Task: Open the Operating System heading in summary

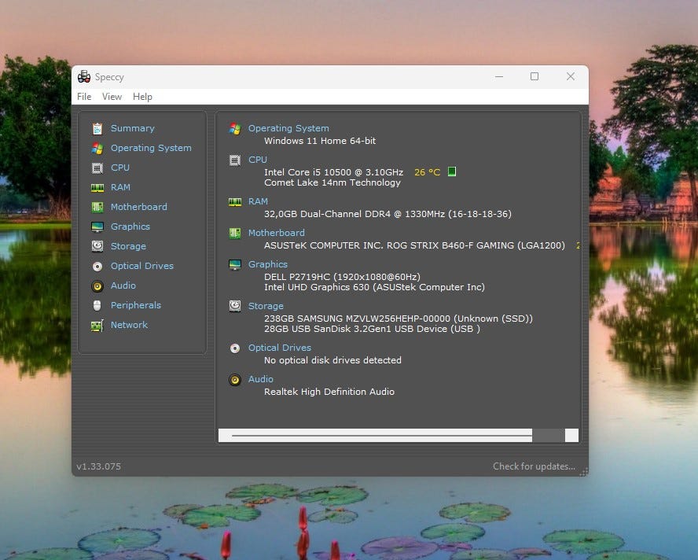Action: coord(288,128)
